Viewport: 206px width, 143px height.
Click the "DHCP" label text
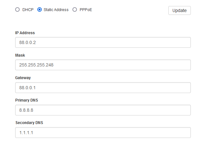point(28,10)
